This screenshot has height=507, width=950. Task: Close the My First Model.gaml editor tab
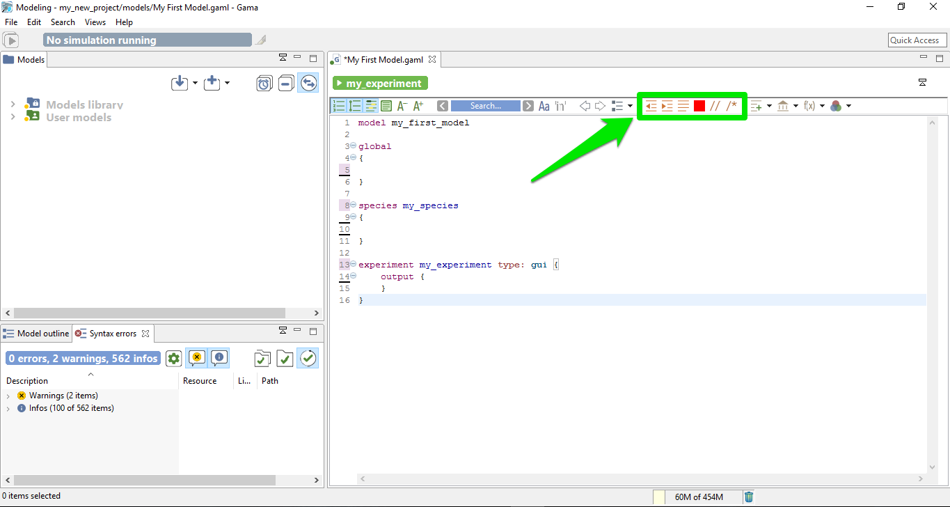click(432, 60)
